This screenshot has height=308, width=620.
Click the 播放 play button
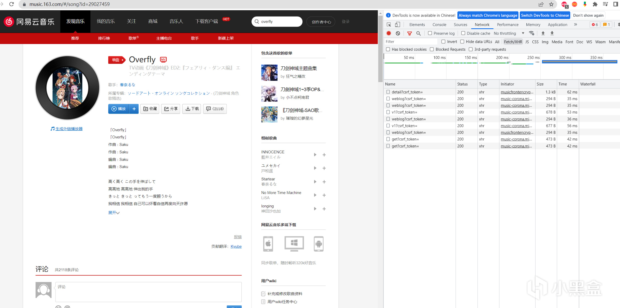[119, 109]
